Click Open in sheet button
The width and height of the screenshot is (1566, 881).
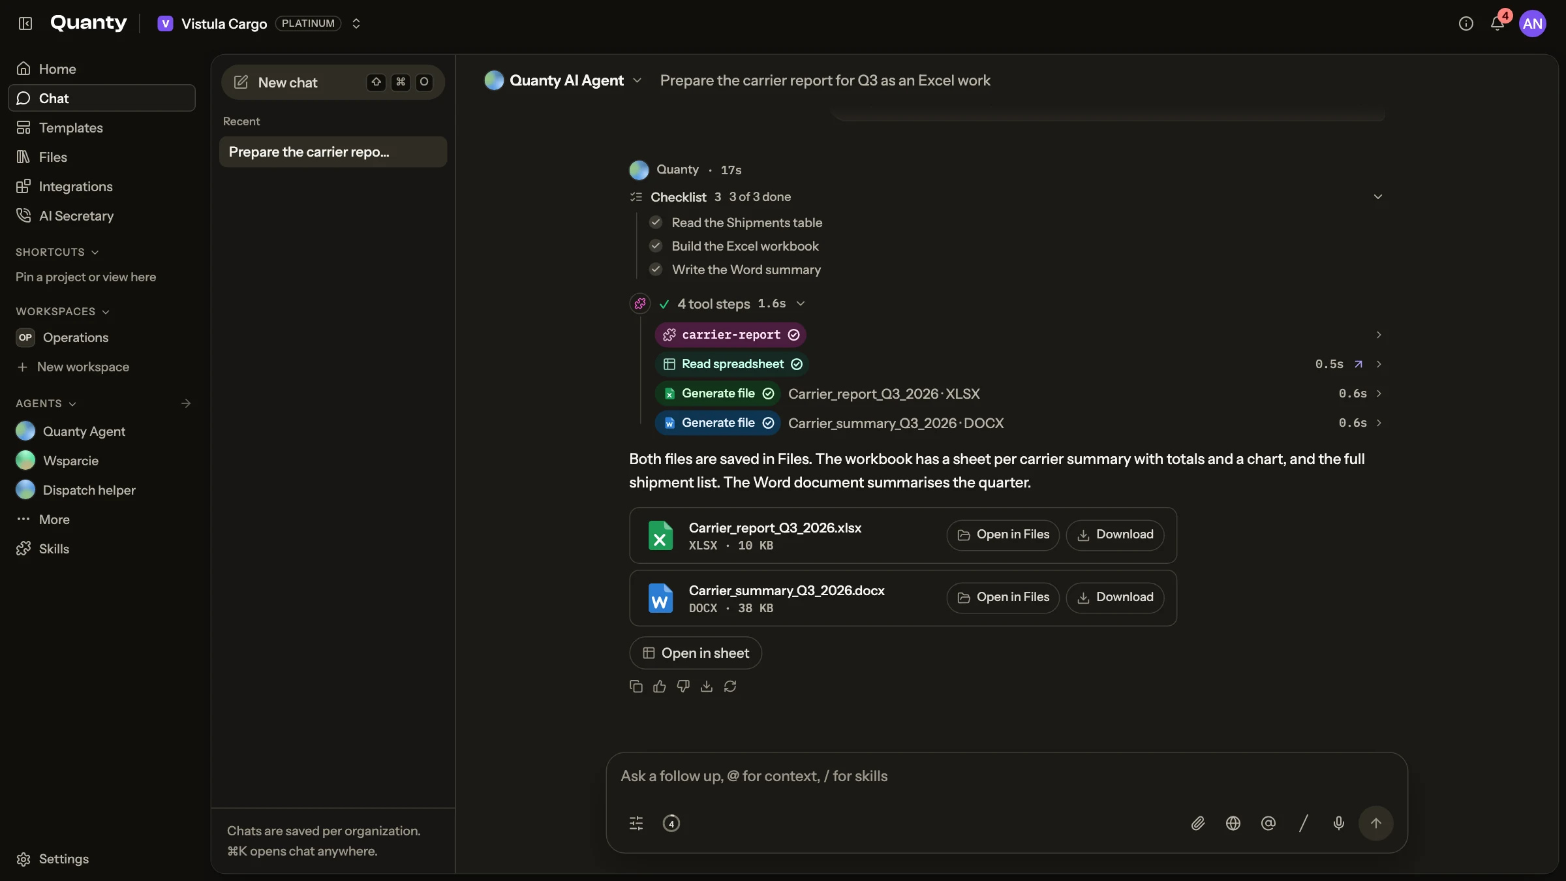coord(696,653)
